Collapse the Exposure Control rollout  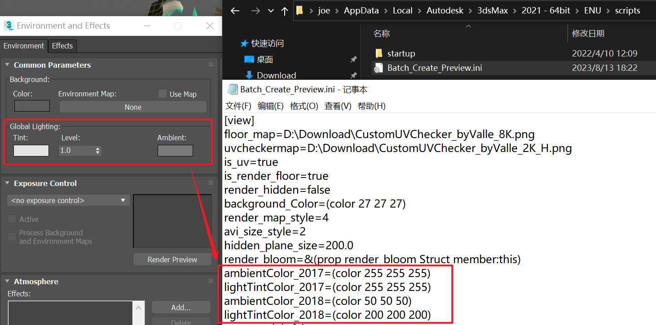7,183
